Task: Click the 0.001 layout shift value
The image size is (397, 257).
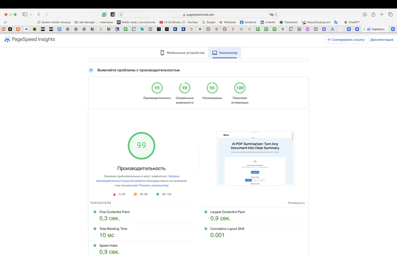Action: [217, 235]
